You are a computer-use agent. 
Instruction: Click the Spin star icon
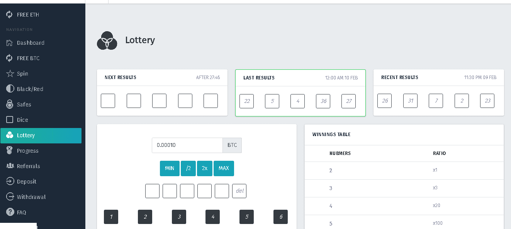(10, 74)
